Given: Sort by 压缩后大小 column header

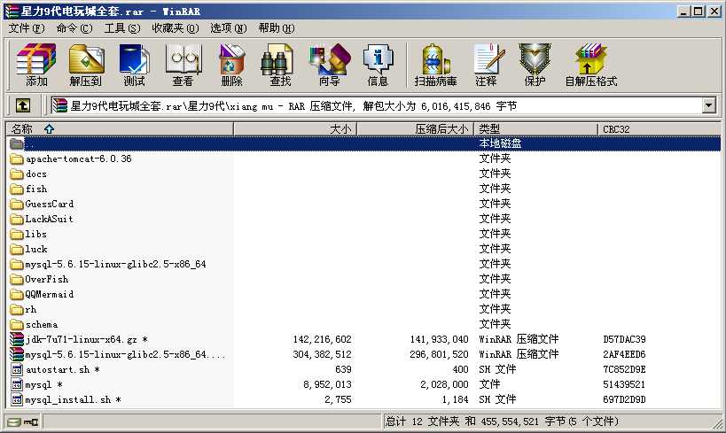Looking at the screenshot, I should point(416,129).
